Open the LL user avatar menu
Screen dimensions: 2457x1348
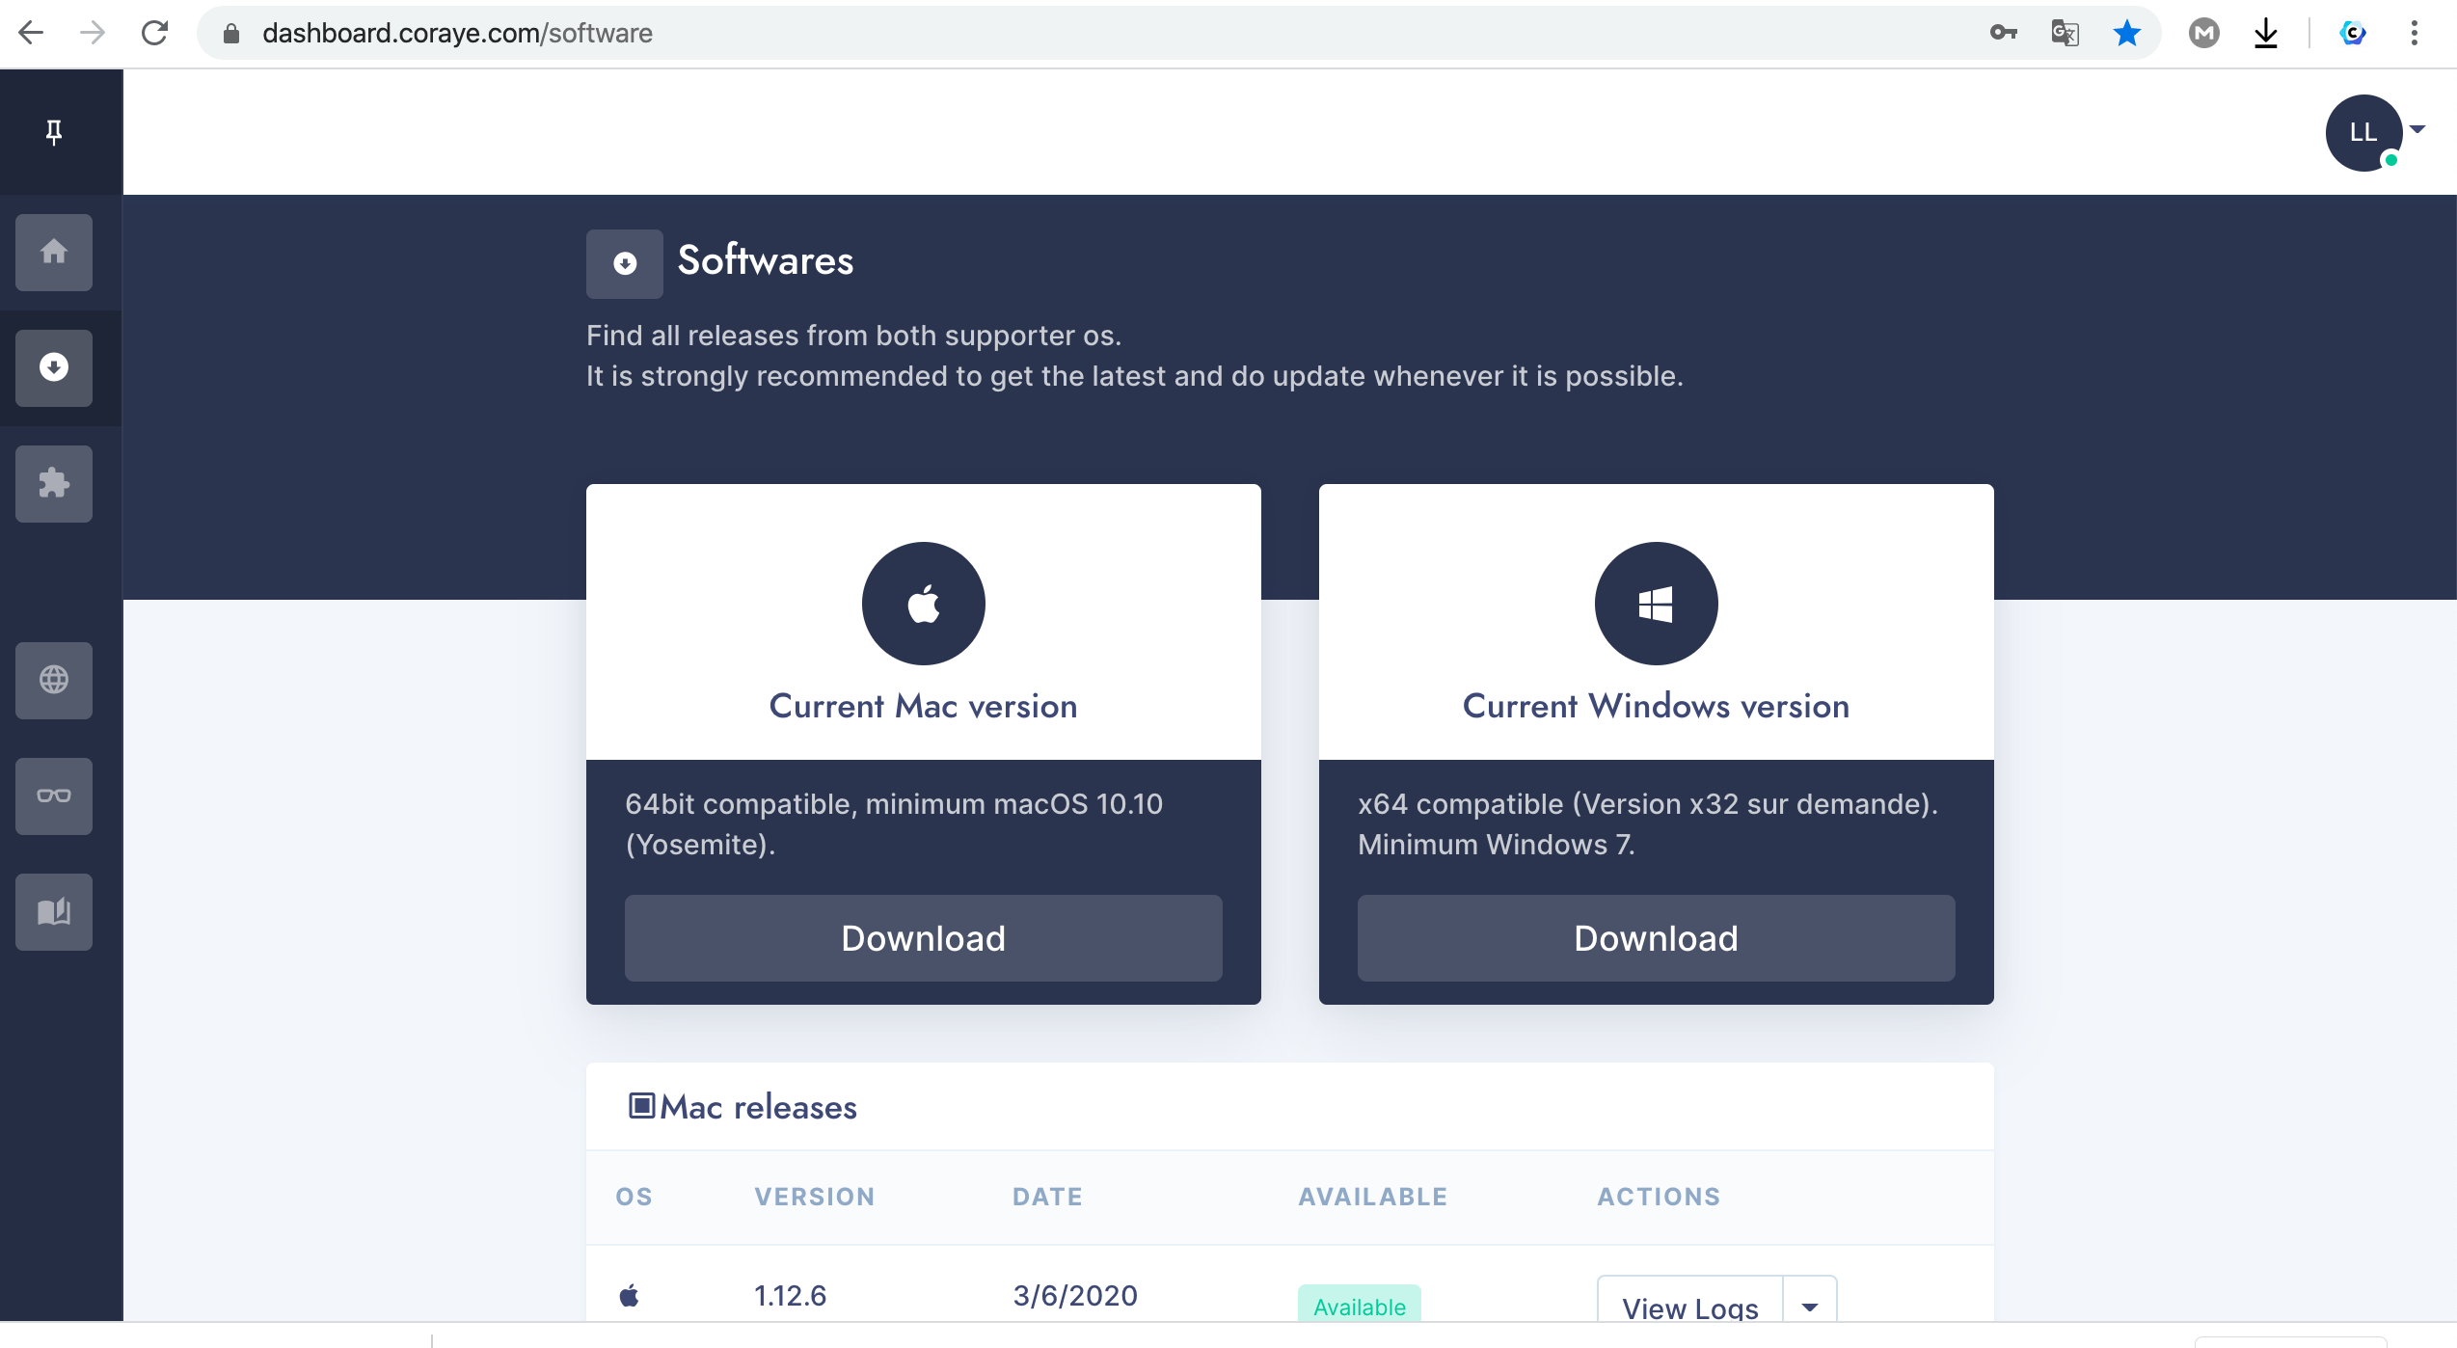[2363, 132]
